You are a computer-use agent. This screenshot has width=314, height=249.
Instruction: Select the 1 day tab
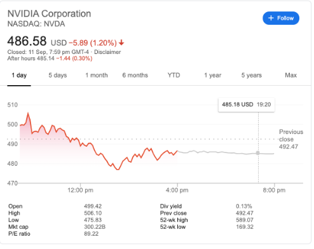click(x=19, y=76)
